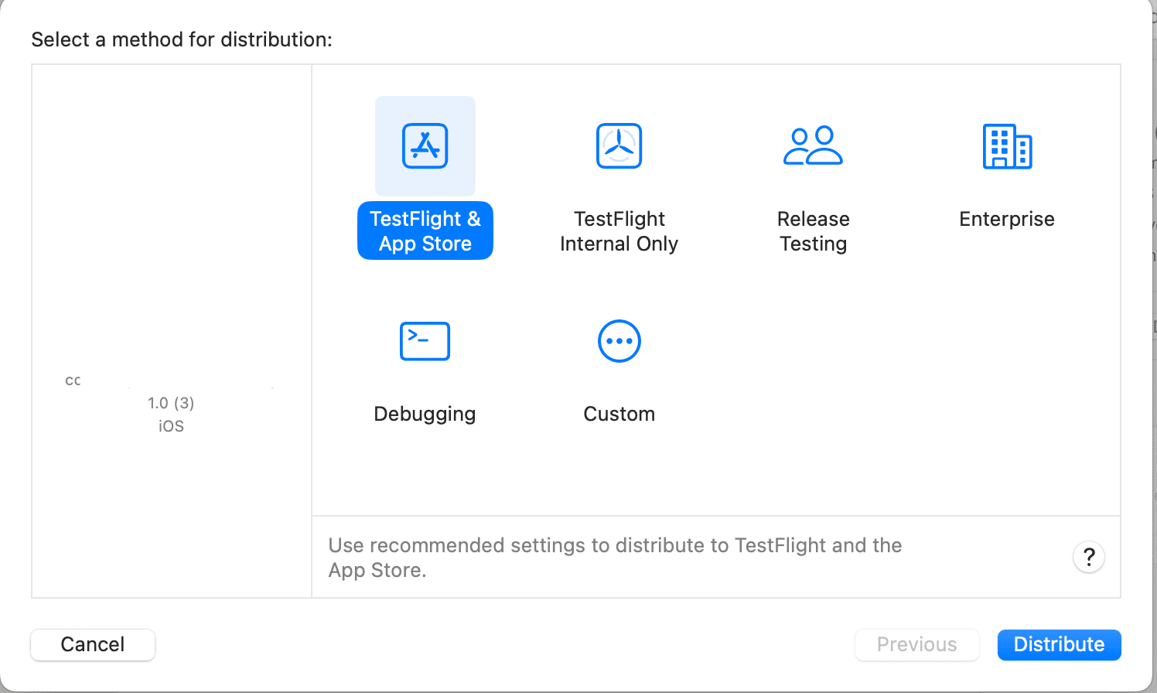Click the TestFlight Internal Only propeller icon
Image resolution: width=1157 pixels, height=693 pixels.
619,145
